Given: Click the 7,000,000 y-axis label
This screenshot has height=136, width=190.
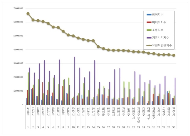Looking at the screenshot, I should (x=18, y=8).
